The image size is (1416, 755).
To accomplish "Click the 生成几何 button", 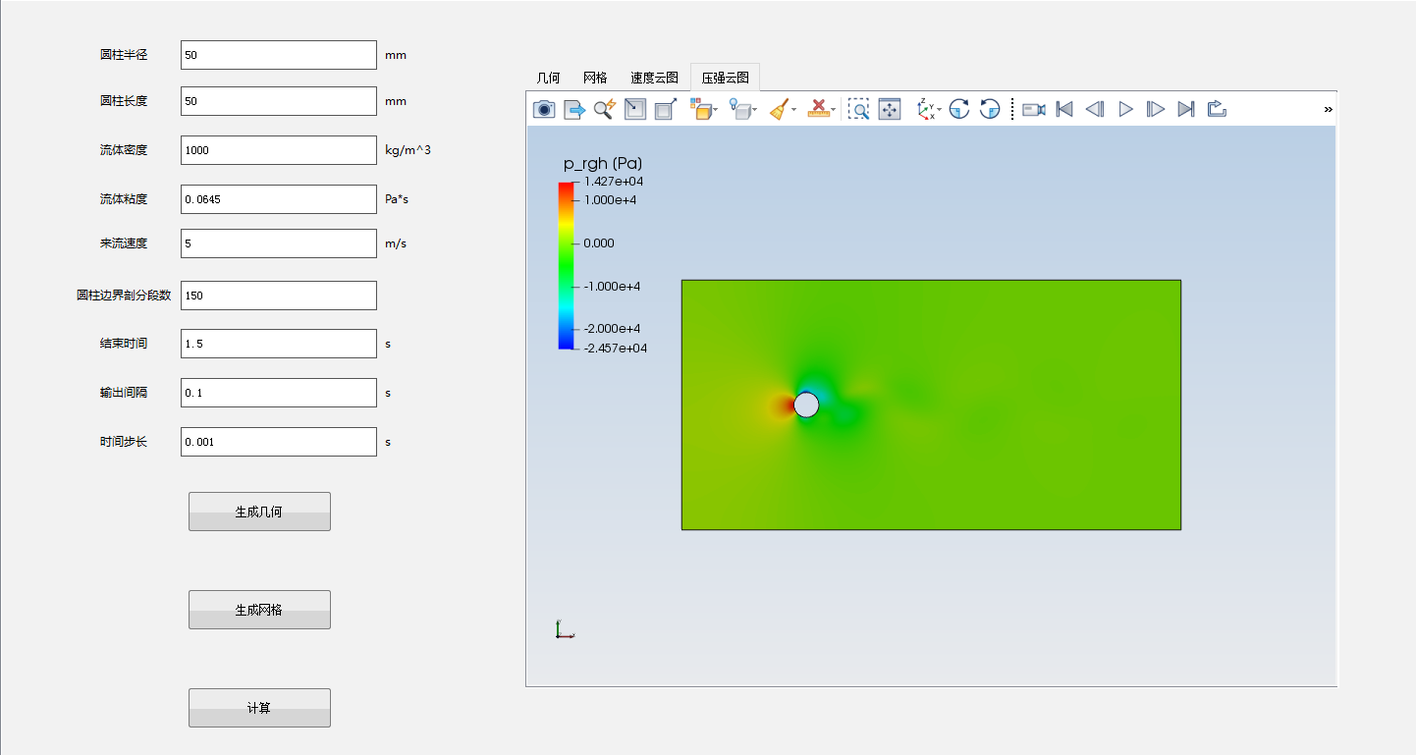I will click(259, 512).
